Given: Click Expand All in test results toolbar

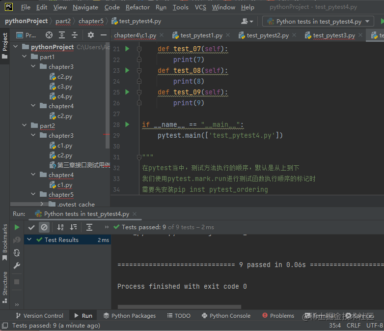Looking at the screenshot, I should pyautogui.click(x=89, y=227).
